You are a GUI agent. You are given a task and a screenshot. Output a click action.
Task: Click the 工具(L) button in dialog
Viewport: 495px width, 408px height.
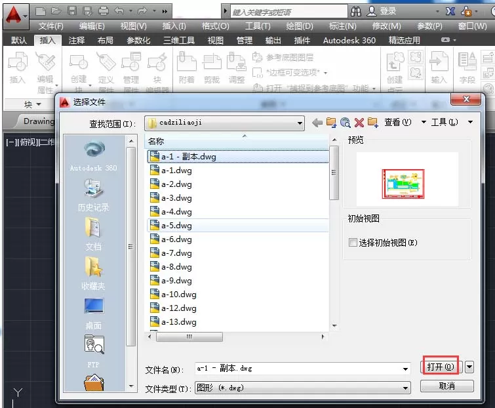pos(445,122)
